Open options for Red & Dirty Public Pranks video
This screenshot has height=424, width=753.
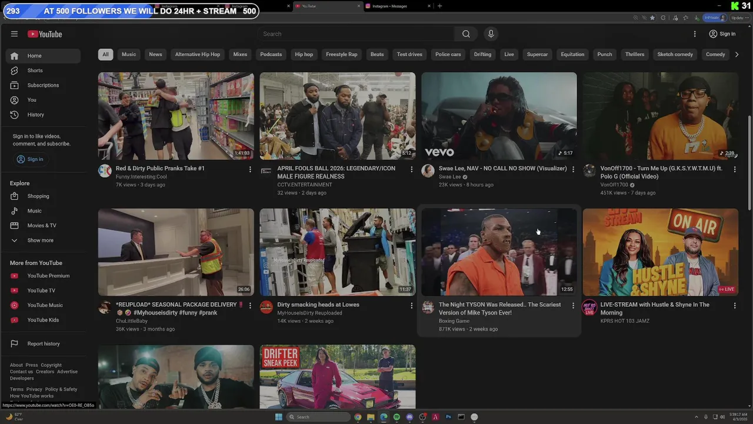pyautogui.click(x=250, y=170)
